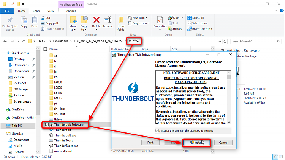Click the Help question mark icon
Image resolution: width=285 pixels, height=160 pixels.
pyautogui.click(x=282, y=11)
